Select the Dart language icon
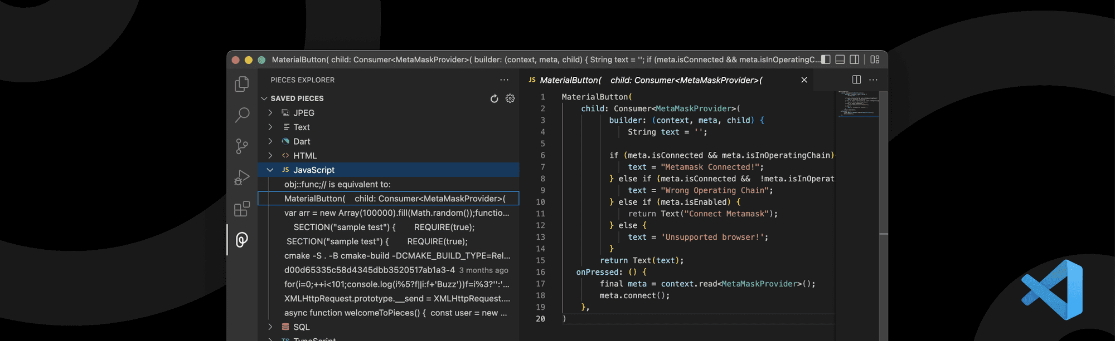The height and width of the screenshot is (341, 1115). coord(285,141)
